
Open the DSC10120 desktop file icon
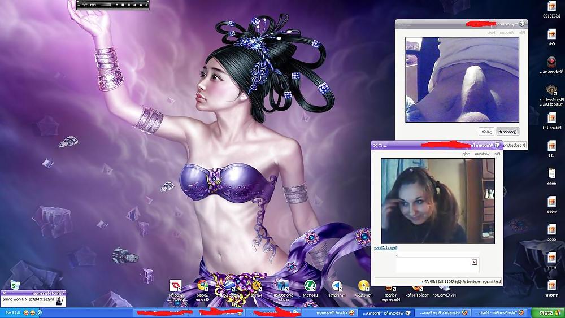click(551, 8)
